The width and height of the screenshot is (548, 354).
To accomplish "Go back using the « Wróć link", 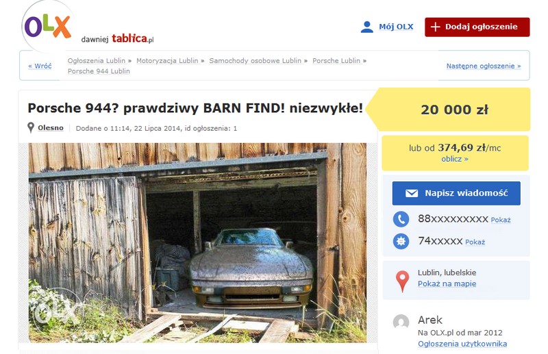I will (x=40, y=66).
